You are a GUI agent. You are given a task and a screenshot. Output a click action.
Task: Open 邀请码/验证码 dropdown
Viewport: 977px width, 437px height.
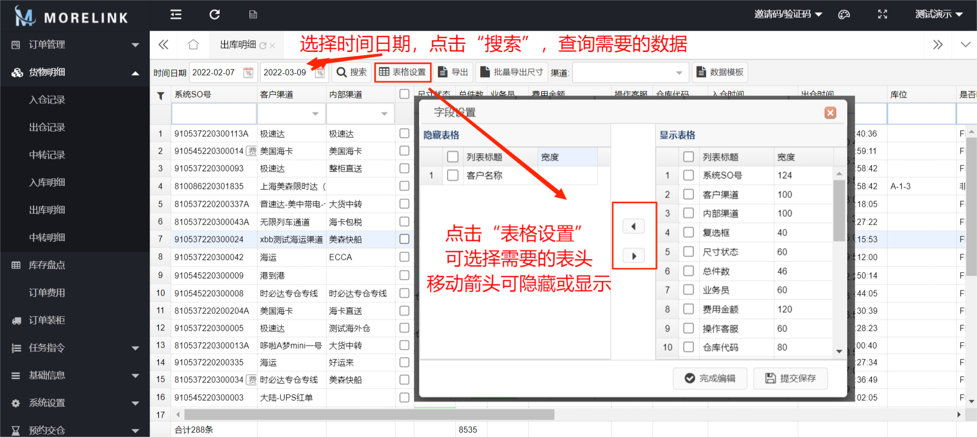788,14
